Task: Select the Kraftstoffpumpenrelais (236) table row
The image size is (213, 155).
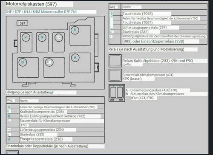Action: [x=55, y=112]
